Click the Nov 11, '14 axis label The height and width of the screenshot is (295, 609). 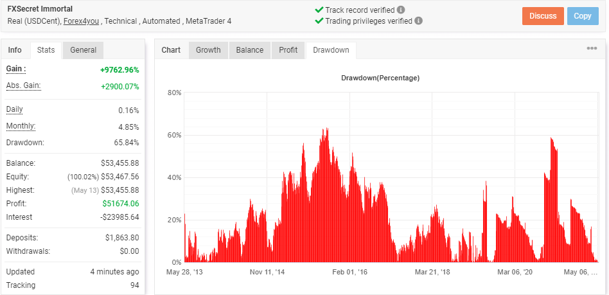coord(267,272)
